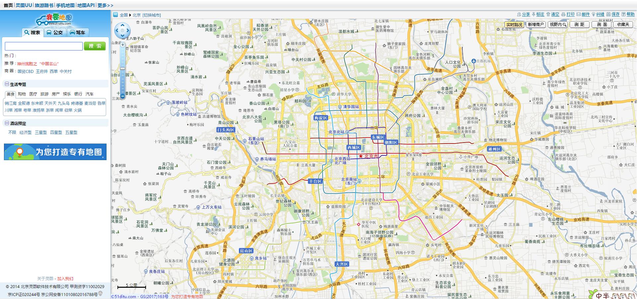Toggle real-time traffic (实时路况)
Viewport: 637px width, 299px height.
(x=515, y=25)
